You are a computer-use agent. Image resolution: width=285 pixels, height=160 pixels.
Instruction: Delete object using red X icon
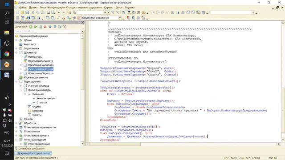pos(45,27)
